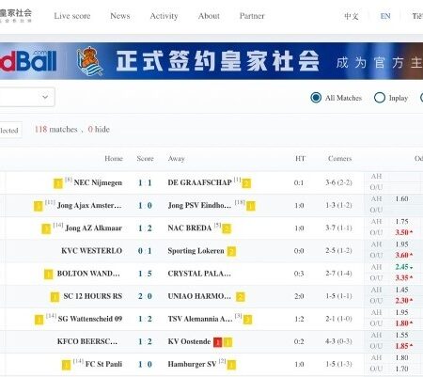Click NAC BREDA yellow card icon
423x377 pixels.
(x=227, y=228)
